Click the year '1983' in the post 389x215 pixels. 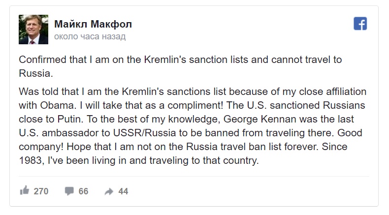coord(30,160)
